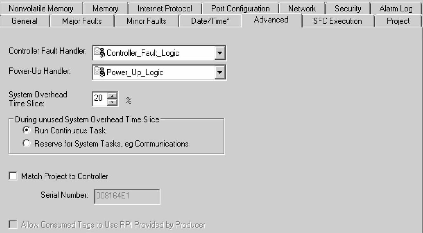The image size is (423, 233).
Task: Click the System Overhead Time Slice value field
Action: point(100,99)
